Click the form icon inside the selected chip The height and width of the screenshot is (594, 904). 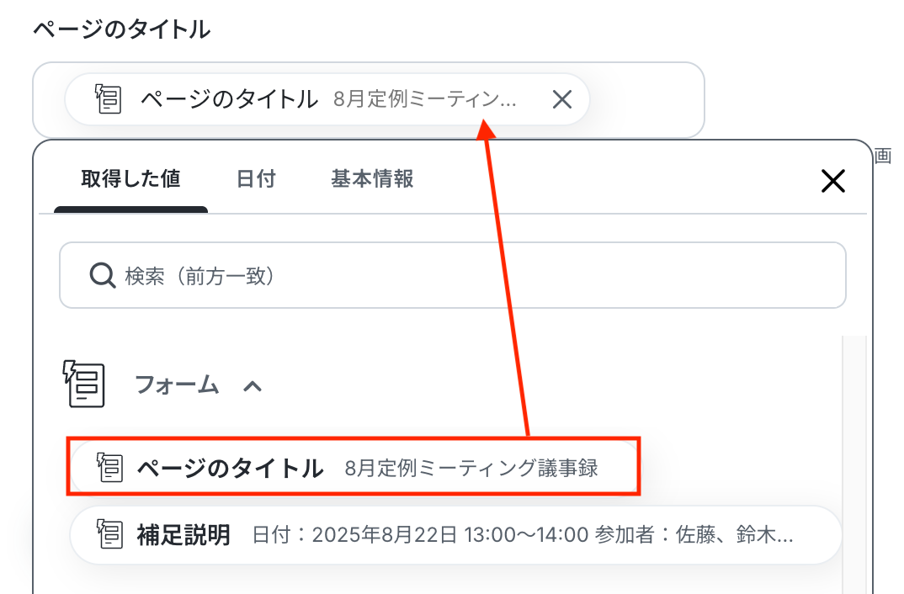tap(109, 99)
